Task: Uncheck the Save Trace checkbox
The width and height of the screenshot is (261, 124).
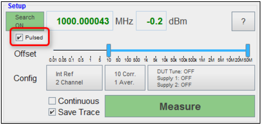Action: [x=52, y=112]
